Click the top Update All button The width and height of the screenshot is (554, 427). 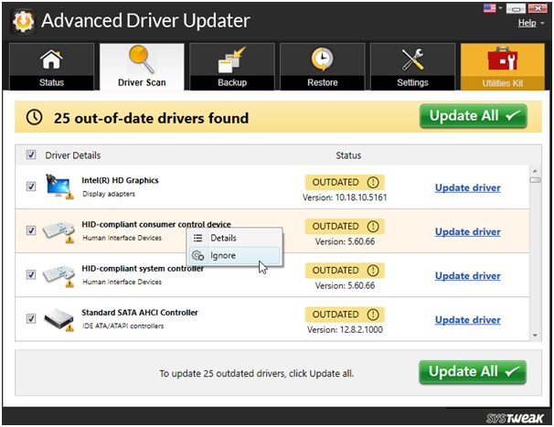click(474, 116)
